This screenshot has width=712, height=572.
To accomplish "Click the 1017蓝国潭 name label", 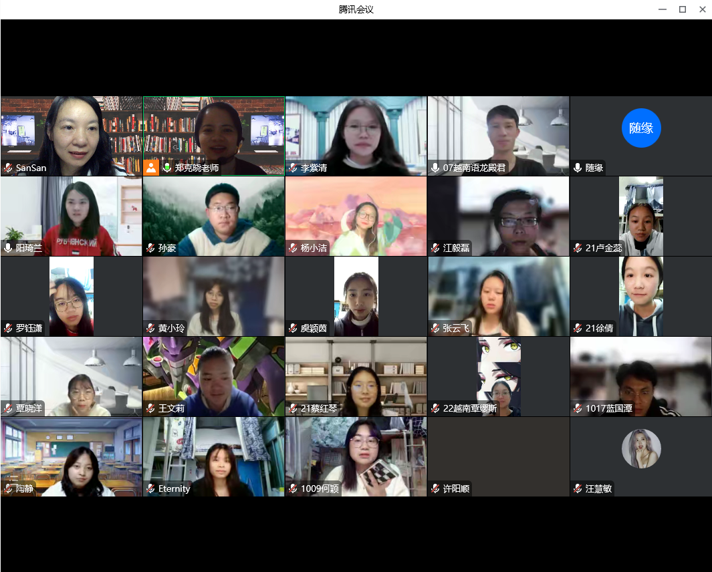I will 608,408.
